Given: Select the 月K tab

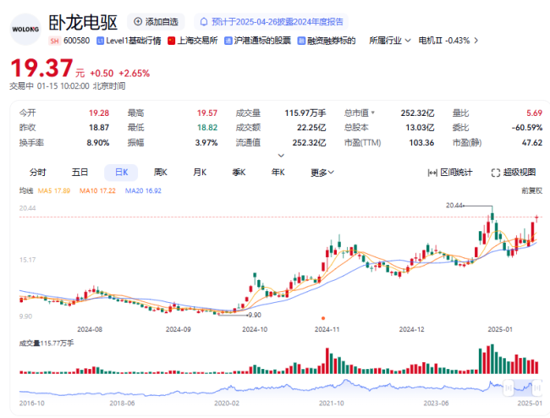Looking at the screenshot, I should click(x=200, y=172).
